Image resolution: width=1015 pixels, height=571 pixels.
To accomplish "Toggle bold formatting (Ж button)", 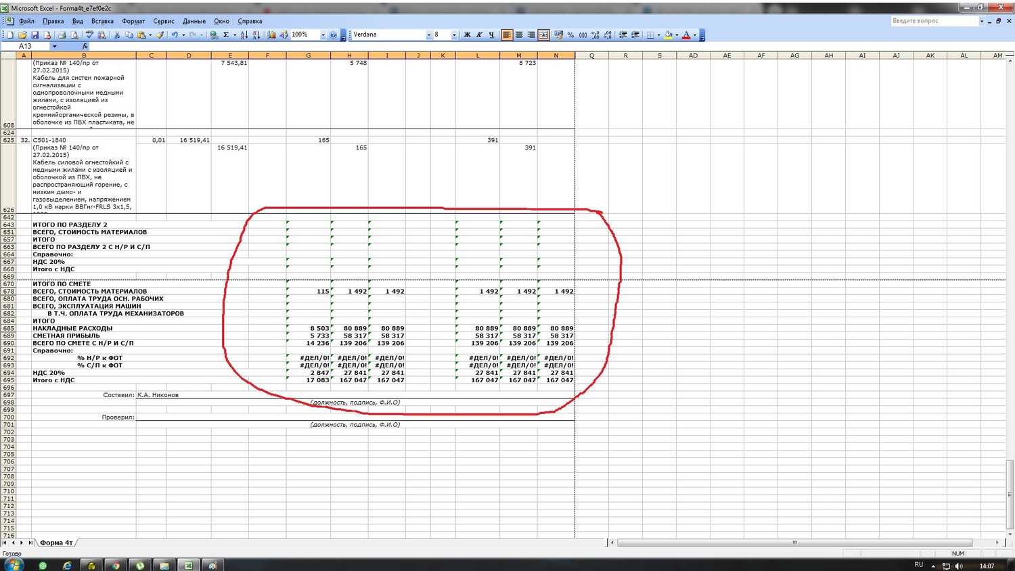I will 467,35.
